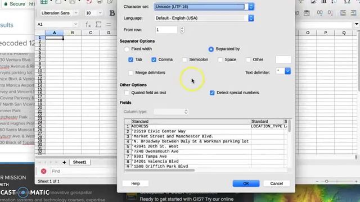Select the Fixed width radio button
The image size is (360, 202).
[x=127, y=49]
